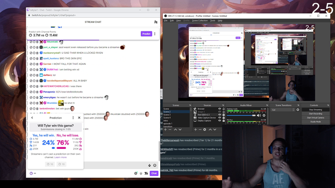Pop out the Scenes dock with its header icon
This screenshot has height=188, width=335.
click(x=190, y=105)
